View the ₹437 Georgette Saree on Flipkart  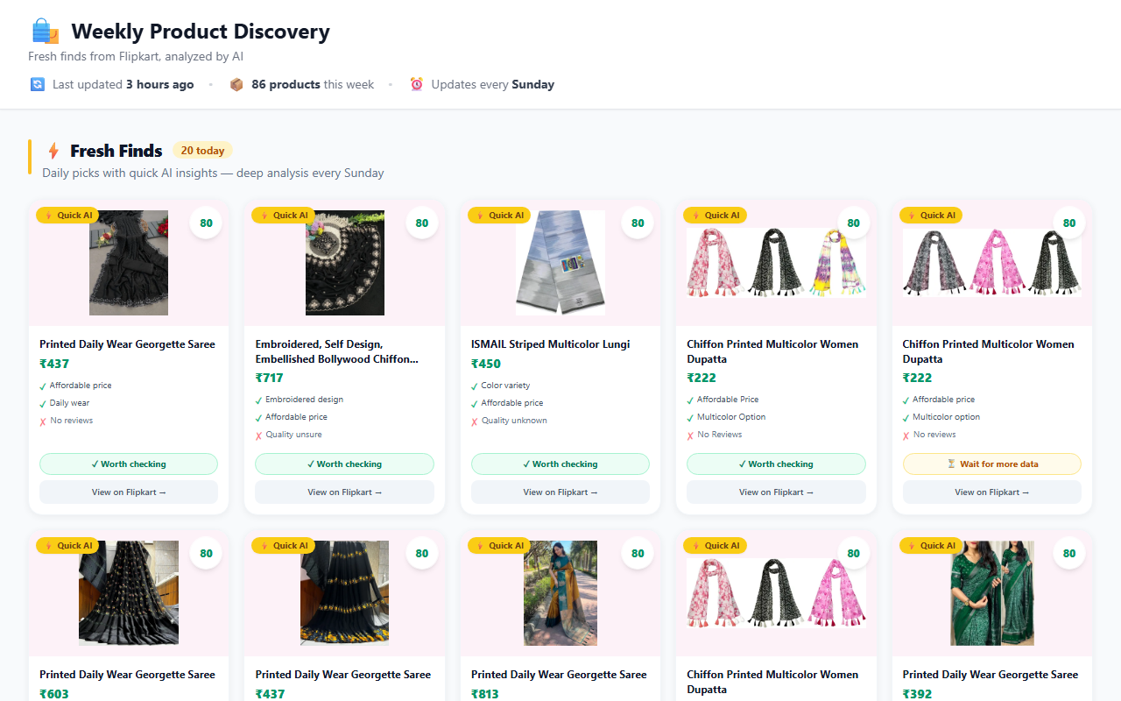129,492
